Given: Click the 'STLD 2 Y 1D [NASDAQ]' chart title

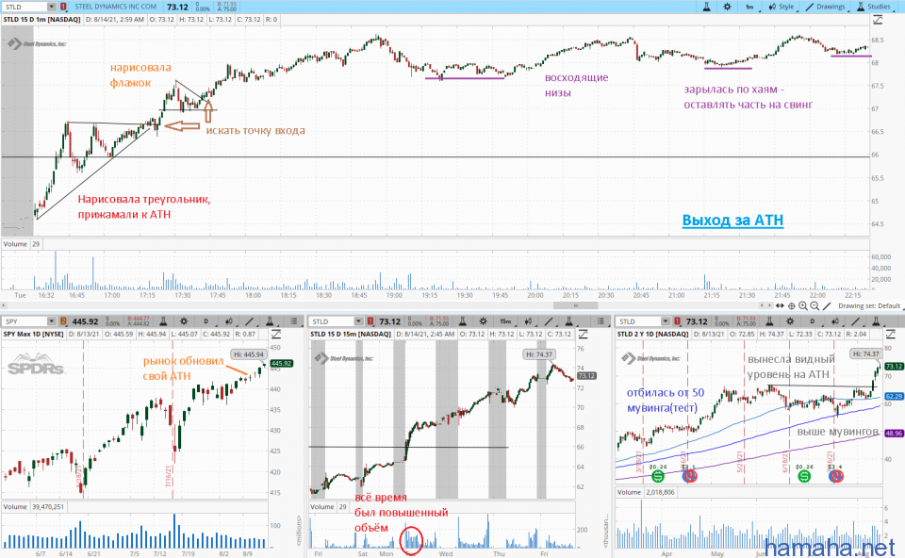Looking at the screenshot, I should (x=652, y=334).
